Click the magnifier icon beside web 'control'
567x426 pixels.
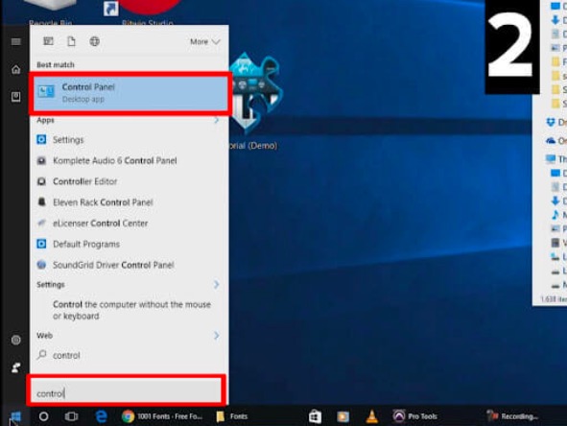click(x=42, y=354)
